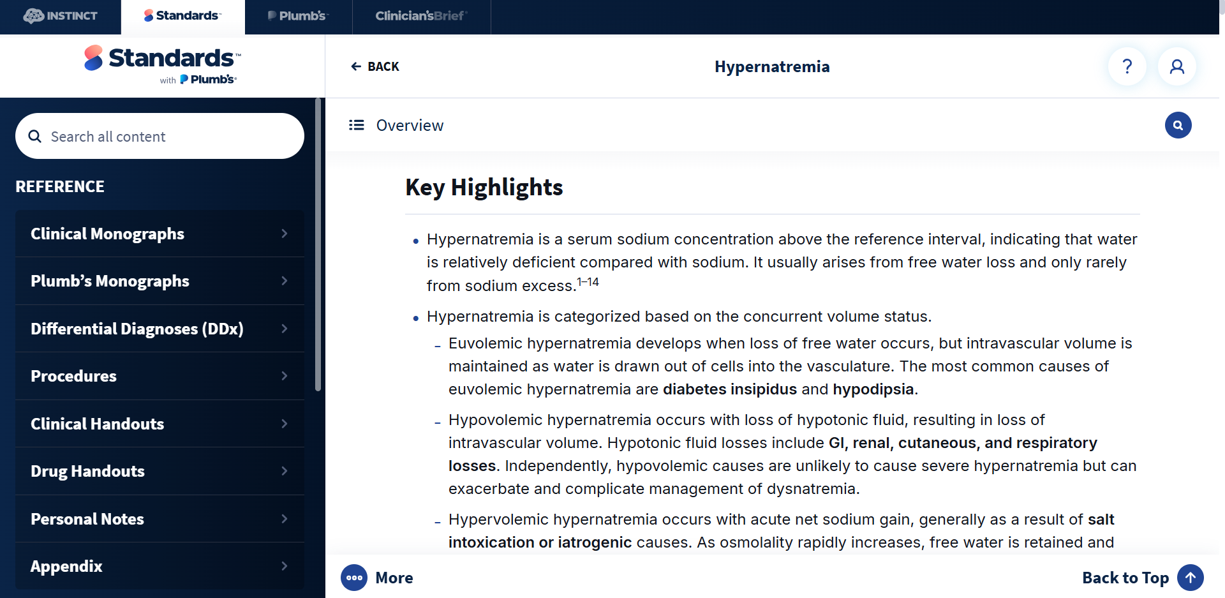Open the help question mark icon
Viewport: 1225px width, 598px height.
[1127, 66]
